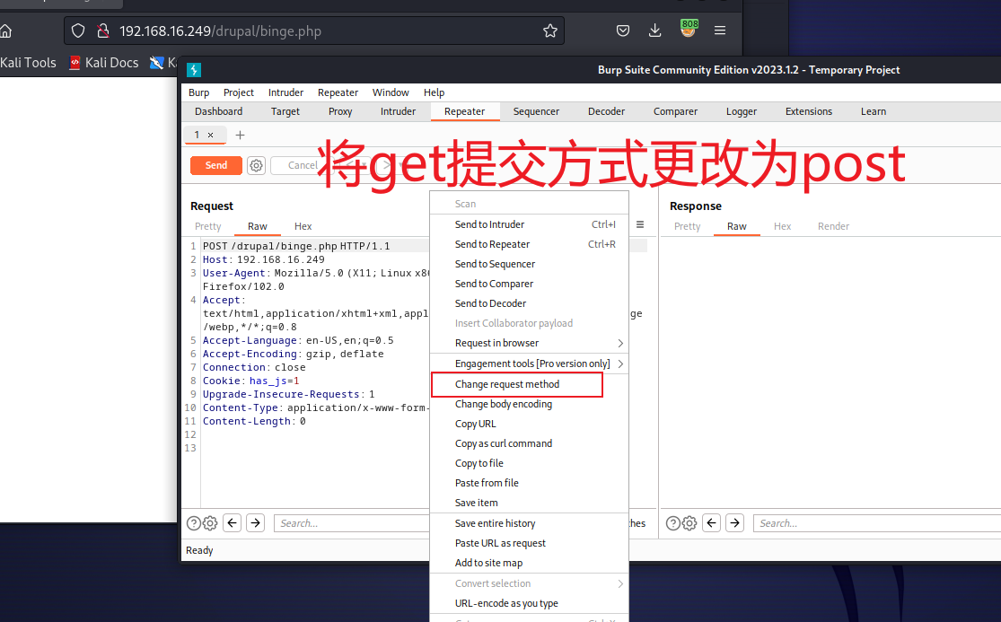The image size is (1001, 622).
Task: Open the Pocket save icon
Action: click(623, 31)
